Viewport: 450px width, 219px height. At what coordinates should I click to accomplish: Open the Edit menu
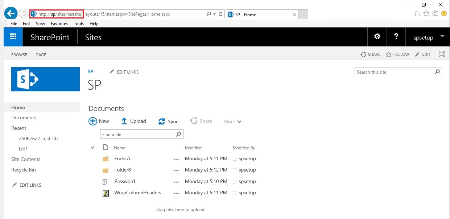click(26, 24)
